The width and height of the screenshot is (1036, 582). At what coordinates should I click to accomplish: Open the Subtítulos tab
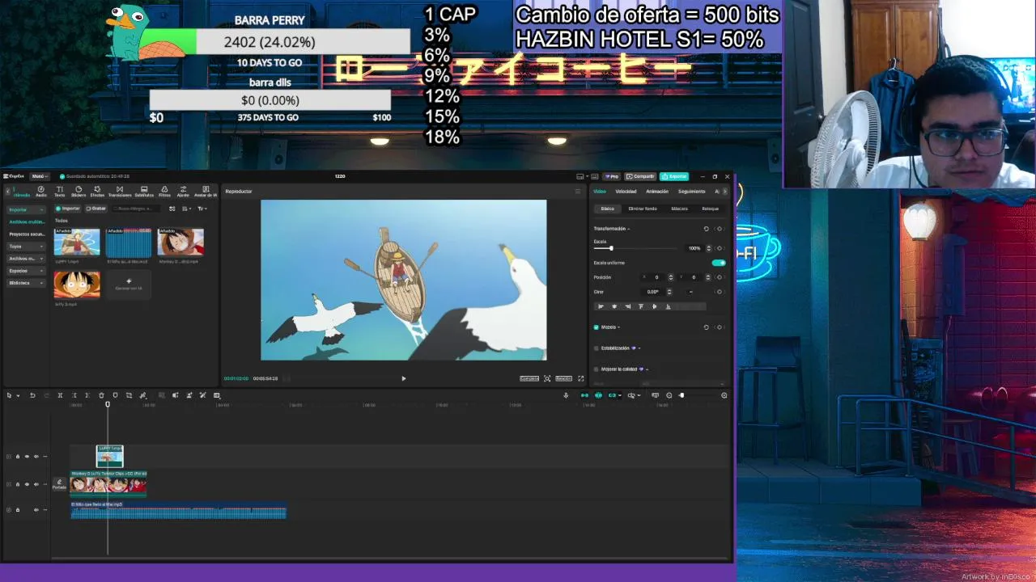(144, 192)
